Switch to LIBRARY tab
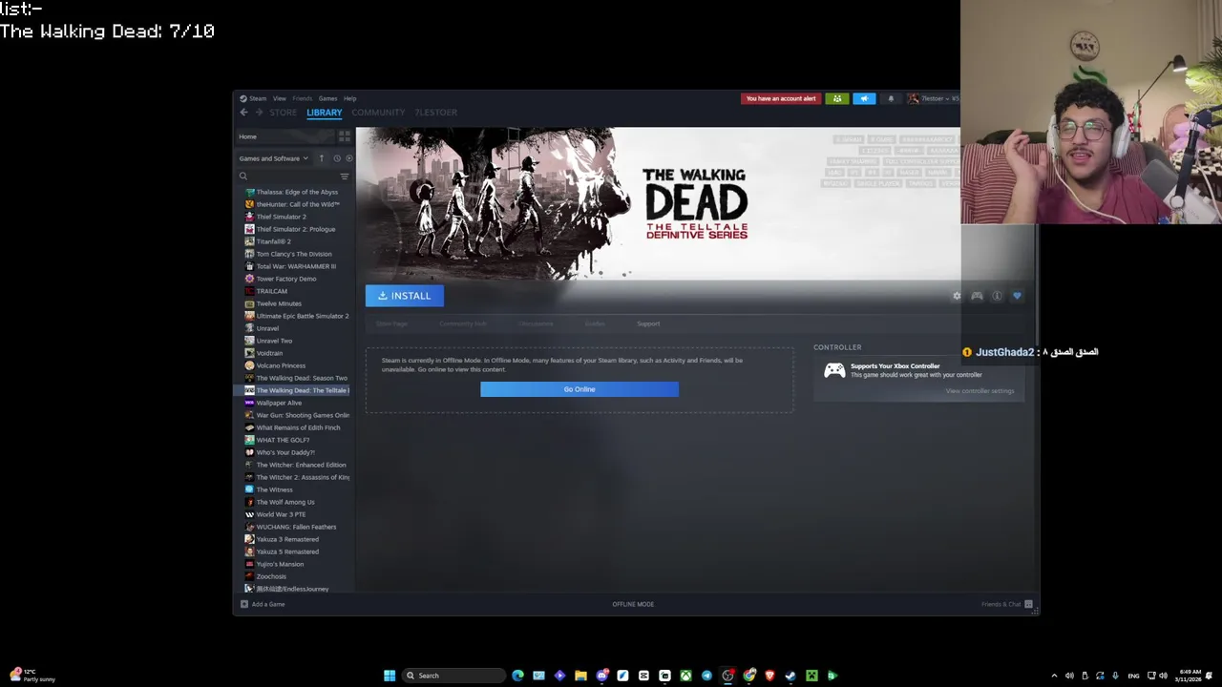 324,113
